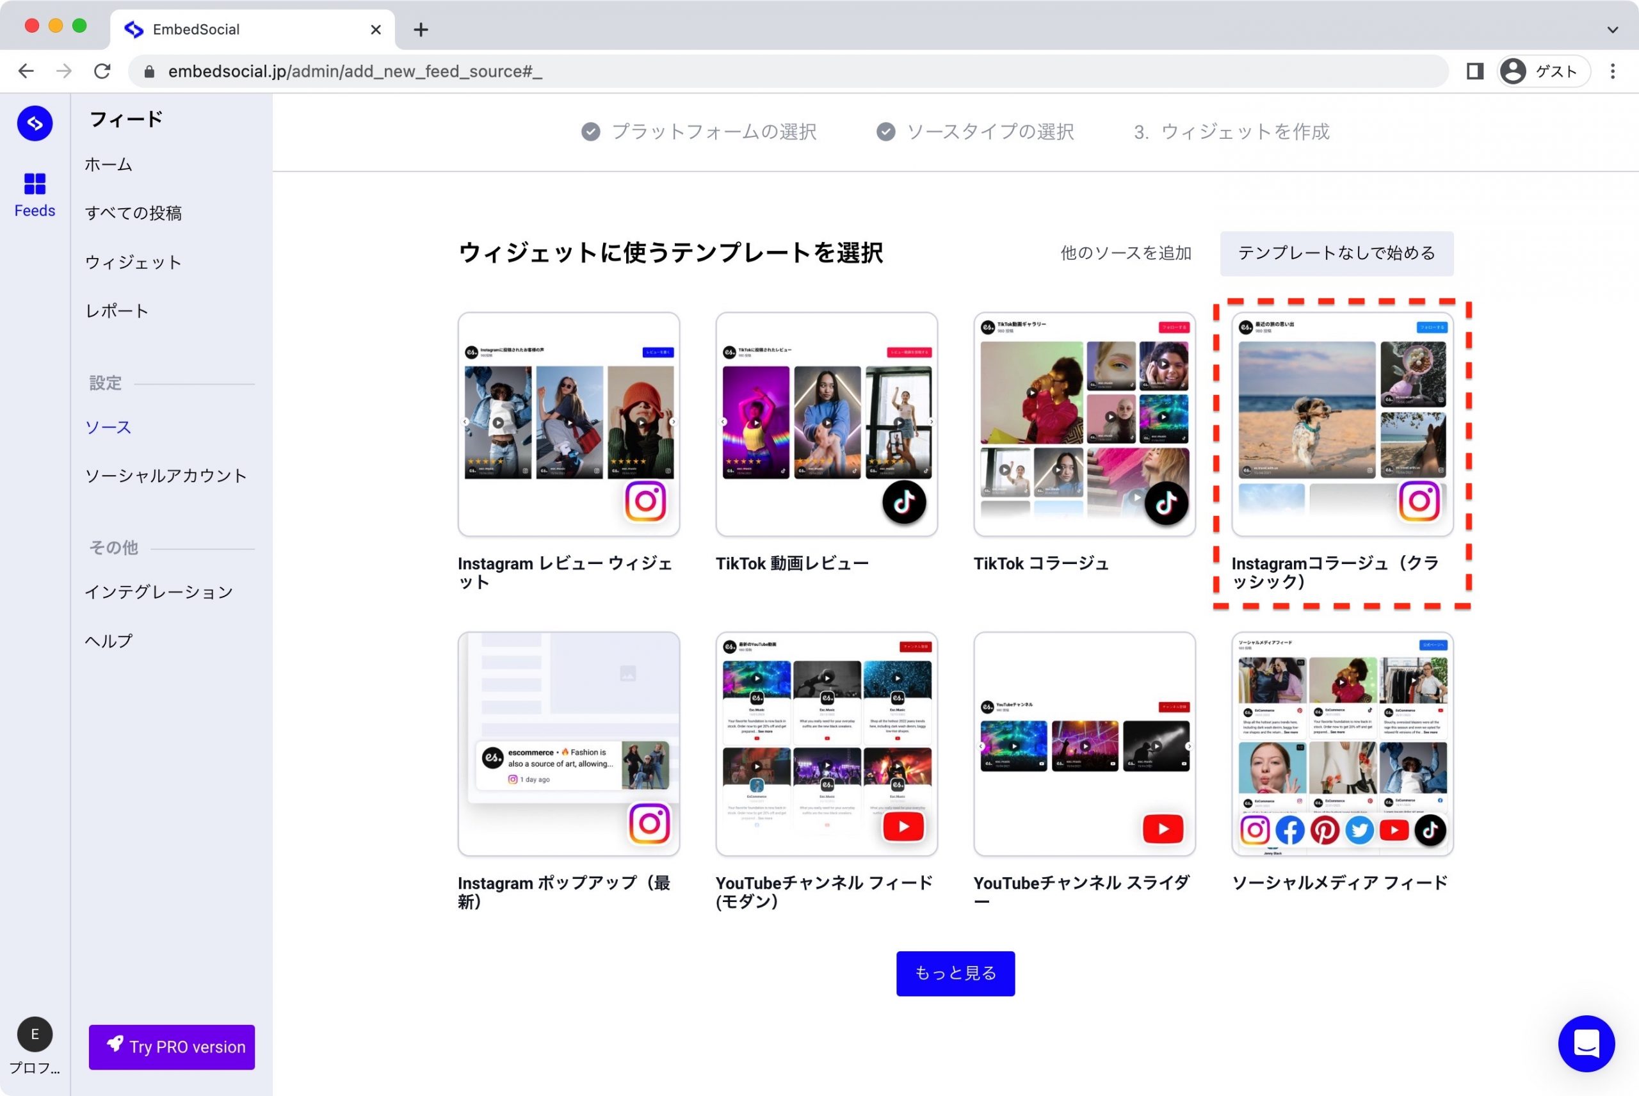The image size is (1639, 1096).
Task: Open the ゲスト profile button
Action: (x=1544, y=71)
